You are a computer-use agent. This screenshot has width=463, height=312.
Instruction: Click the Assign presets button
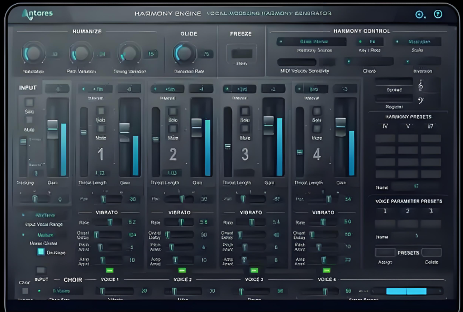click(x=385, y=253)
